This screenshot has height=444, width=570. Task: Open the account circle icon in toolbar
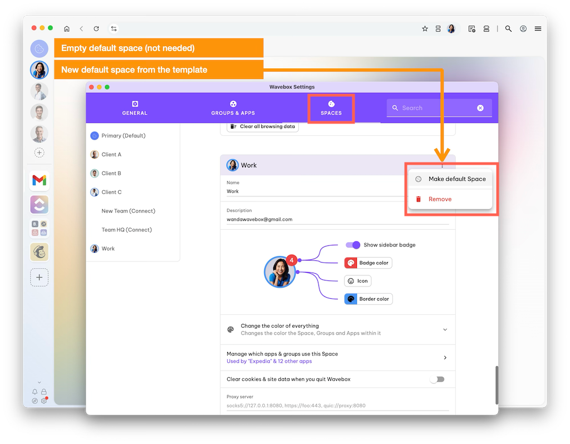coord(523,29)
